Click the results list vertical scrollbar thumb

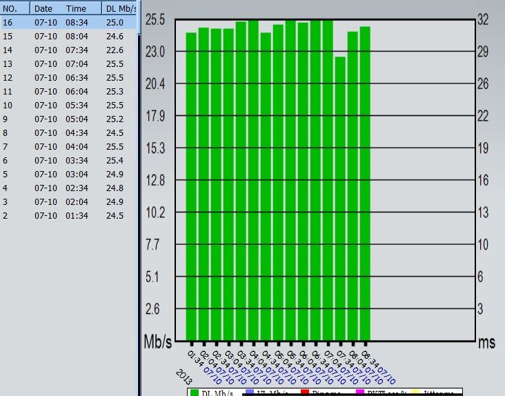point(139,17)
